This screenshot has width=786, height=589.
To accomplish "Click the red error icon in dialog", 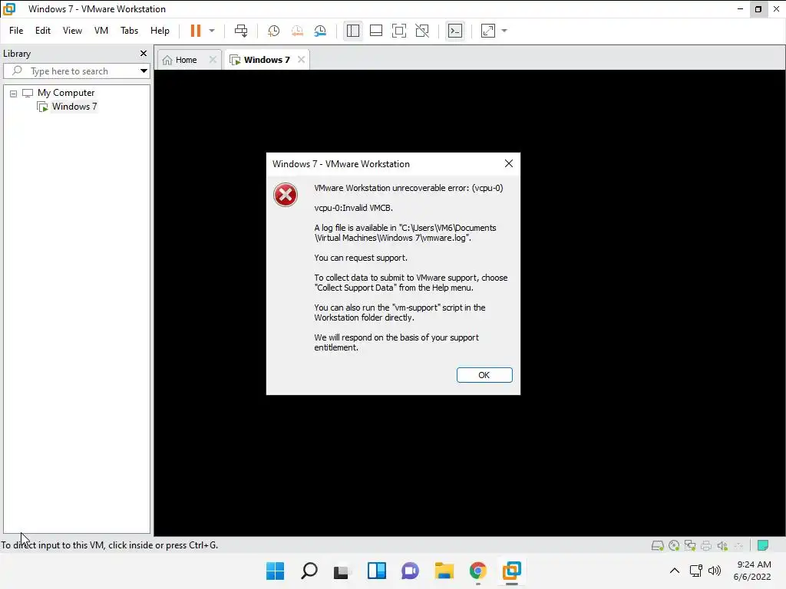I will pos(286,195).
